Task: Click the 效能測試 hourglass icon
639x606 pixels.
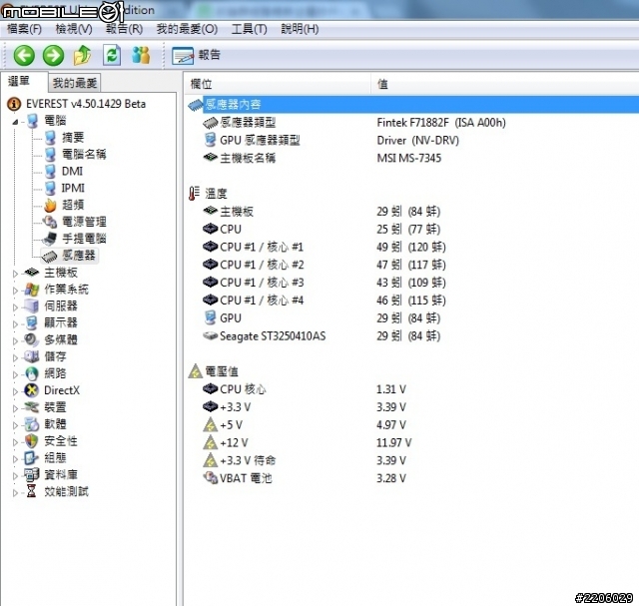Action: point(31,491)
